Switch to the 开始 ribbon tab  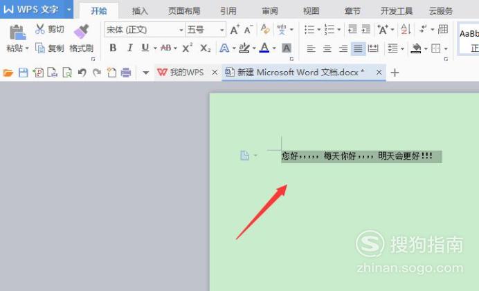click(99, 11)
